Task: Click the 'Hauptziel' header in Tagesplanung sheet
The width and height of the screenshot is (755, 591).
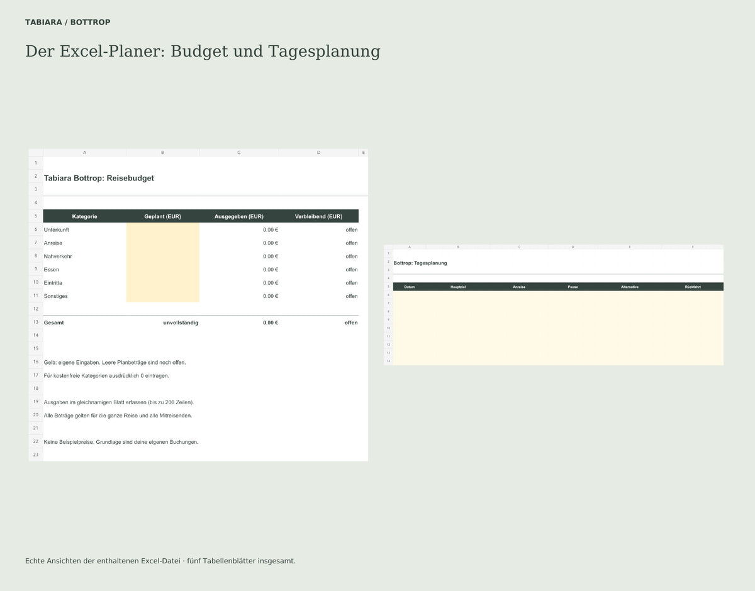Action: click(x=458, y=287)
